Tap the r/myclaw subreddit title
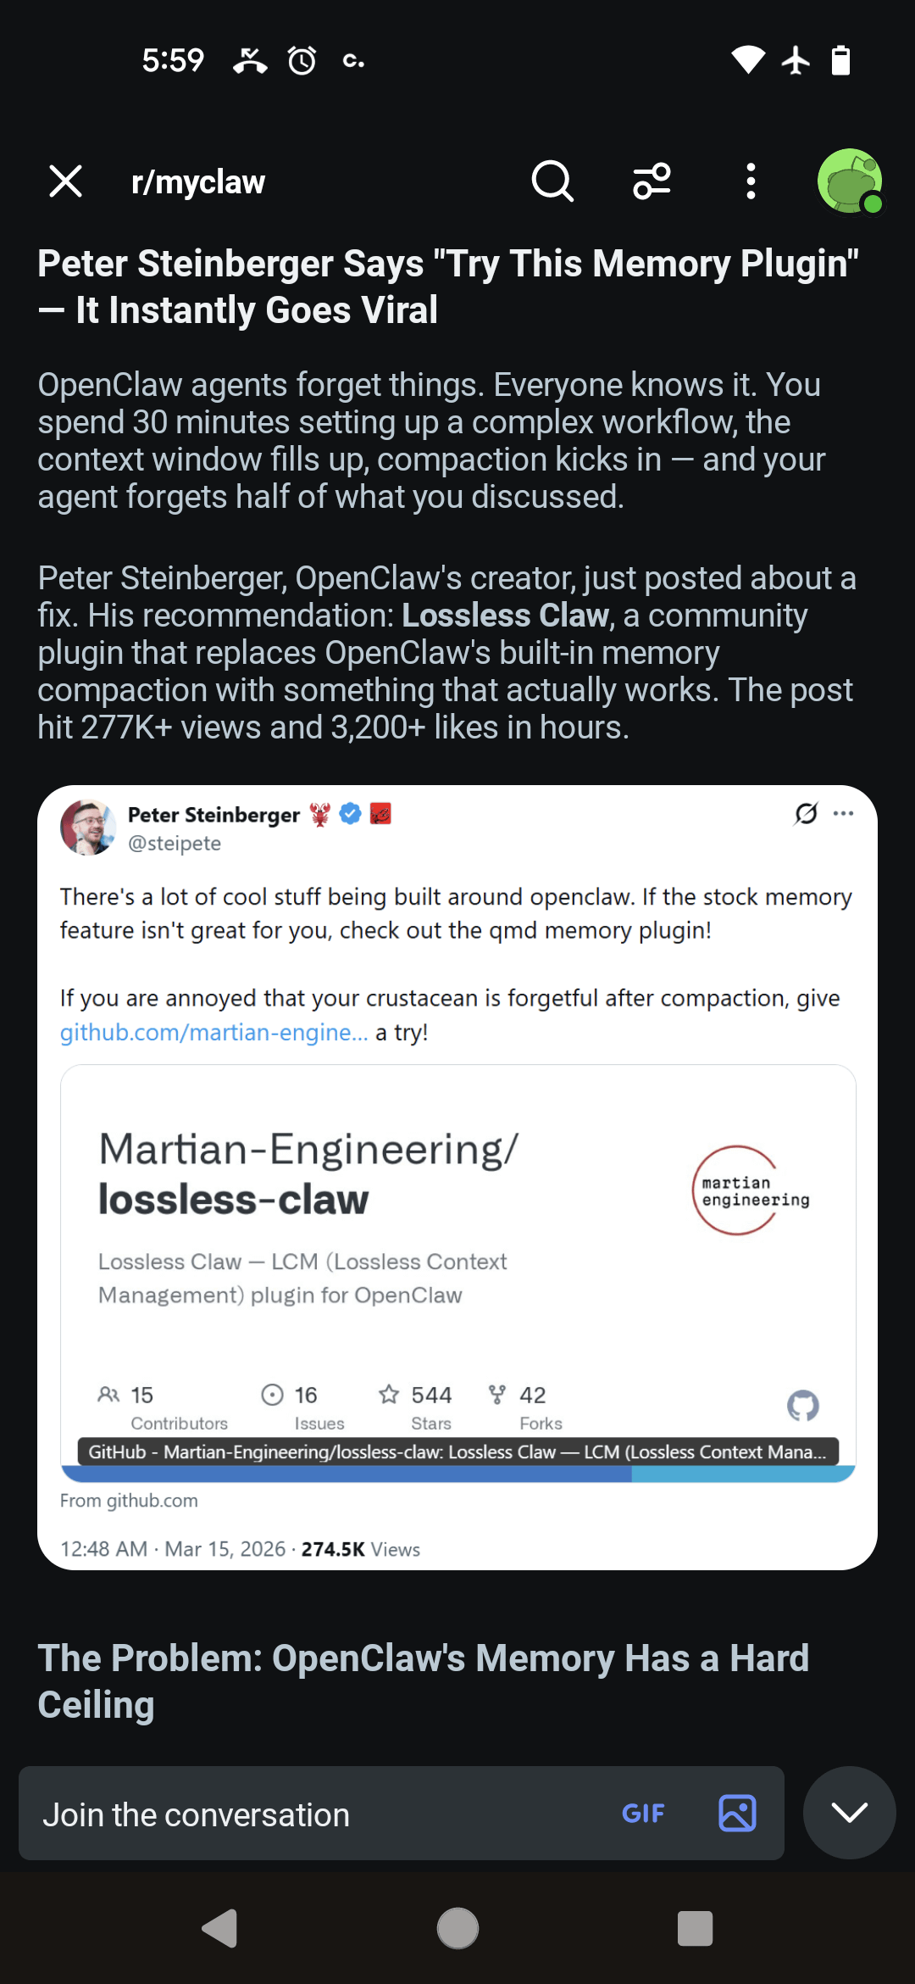Image resolution: width=915 pixels, height=1984 pixels. pos(197,181)
